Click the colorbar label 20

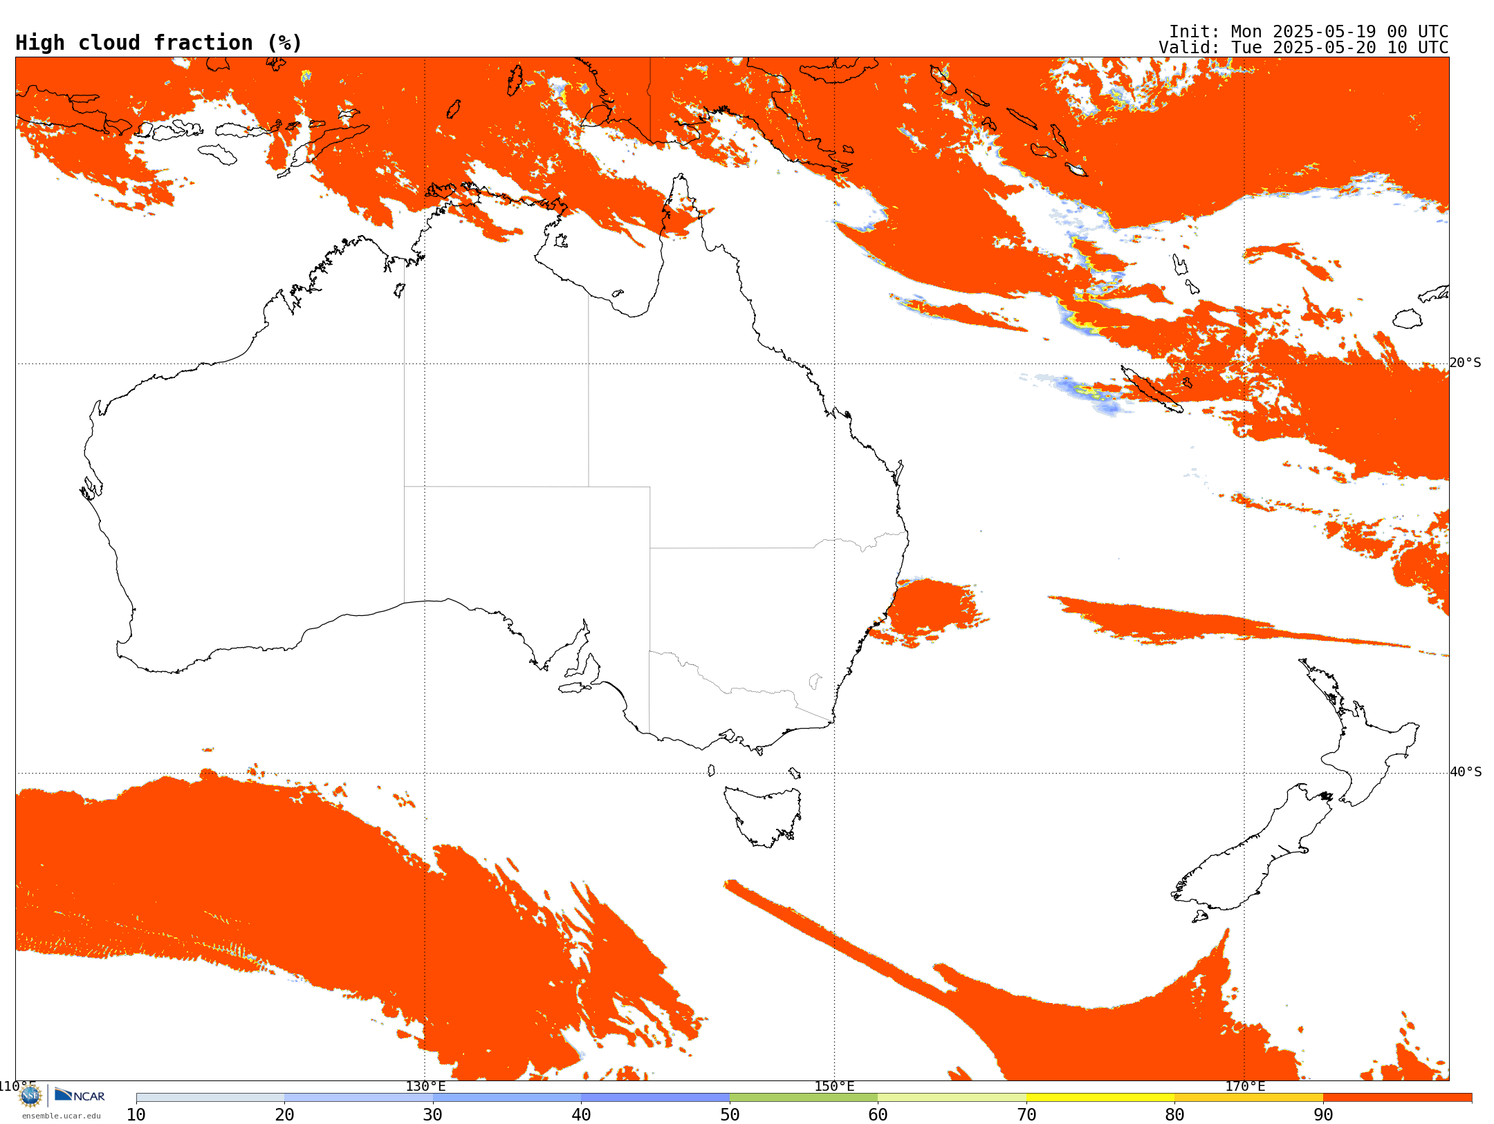click(x=284, y=1114)
